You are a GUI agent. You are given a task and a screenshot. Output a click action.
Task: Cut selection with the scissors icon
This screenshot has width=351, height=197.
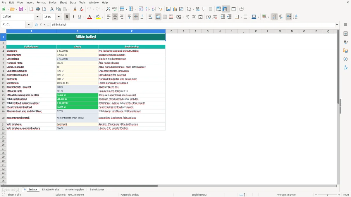point(52,9)
